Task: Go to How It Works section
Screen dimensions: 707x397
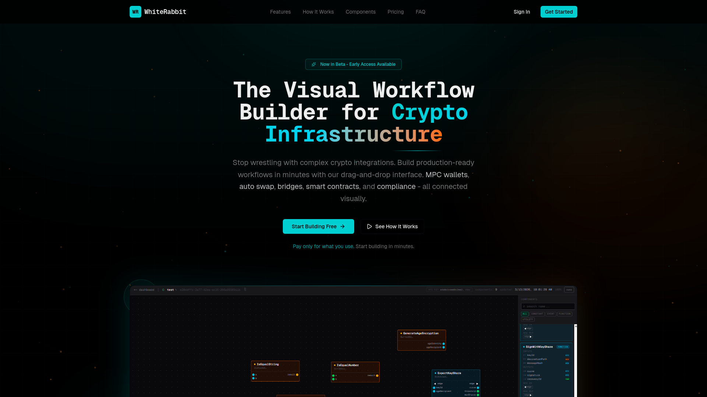Action: tap(318, 12)
